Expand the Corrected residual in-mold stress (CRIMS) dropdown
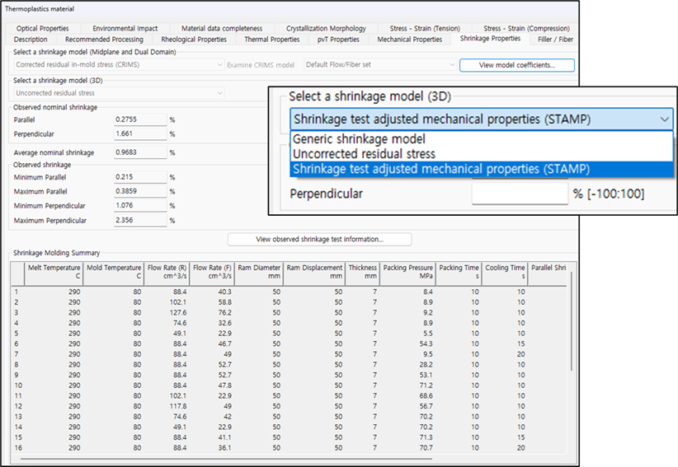 click(118, 64)
